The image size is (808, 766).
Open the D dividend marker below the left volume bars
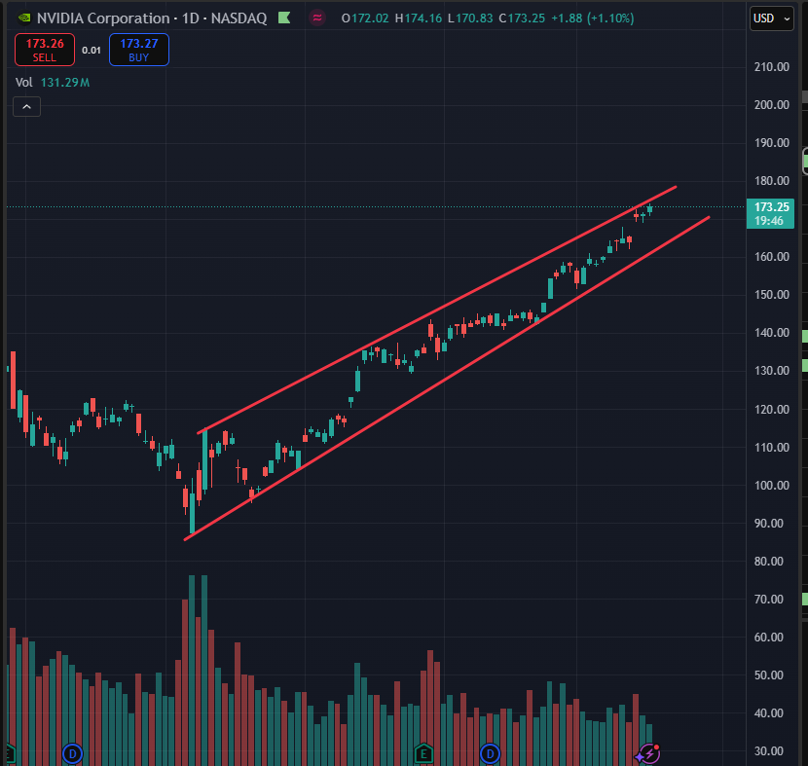[x=72, y=754]
